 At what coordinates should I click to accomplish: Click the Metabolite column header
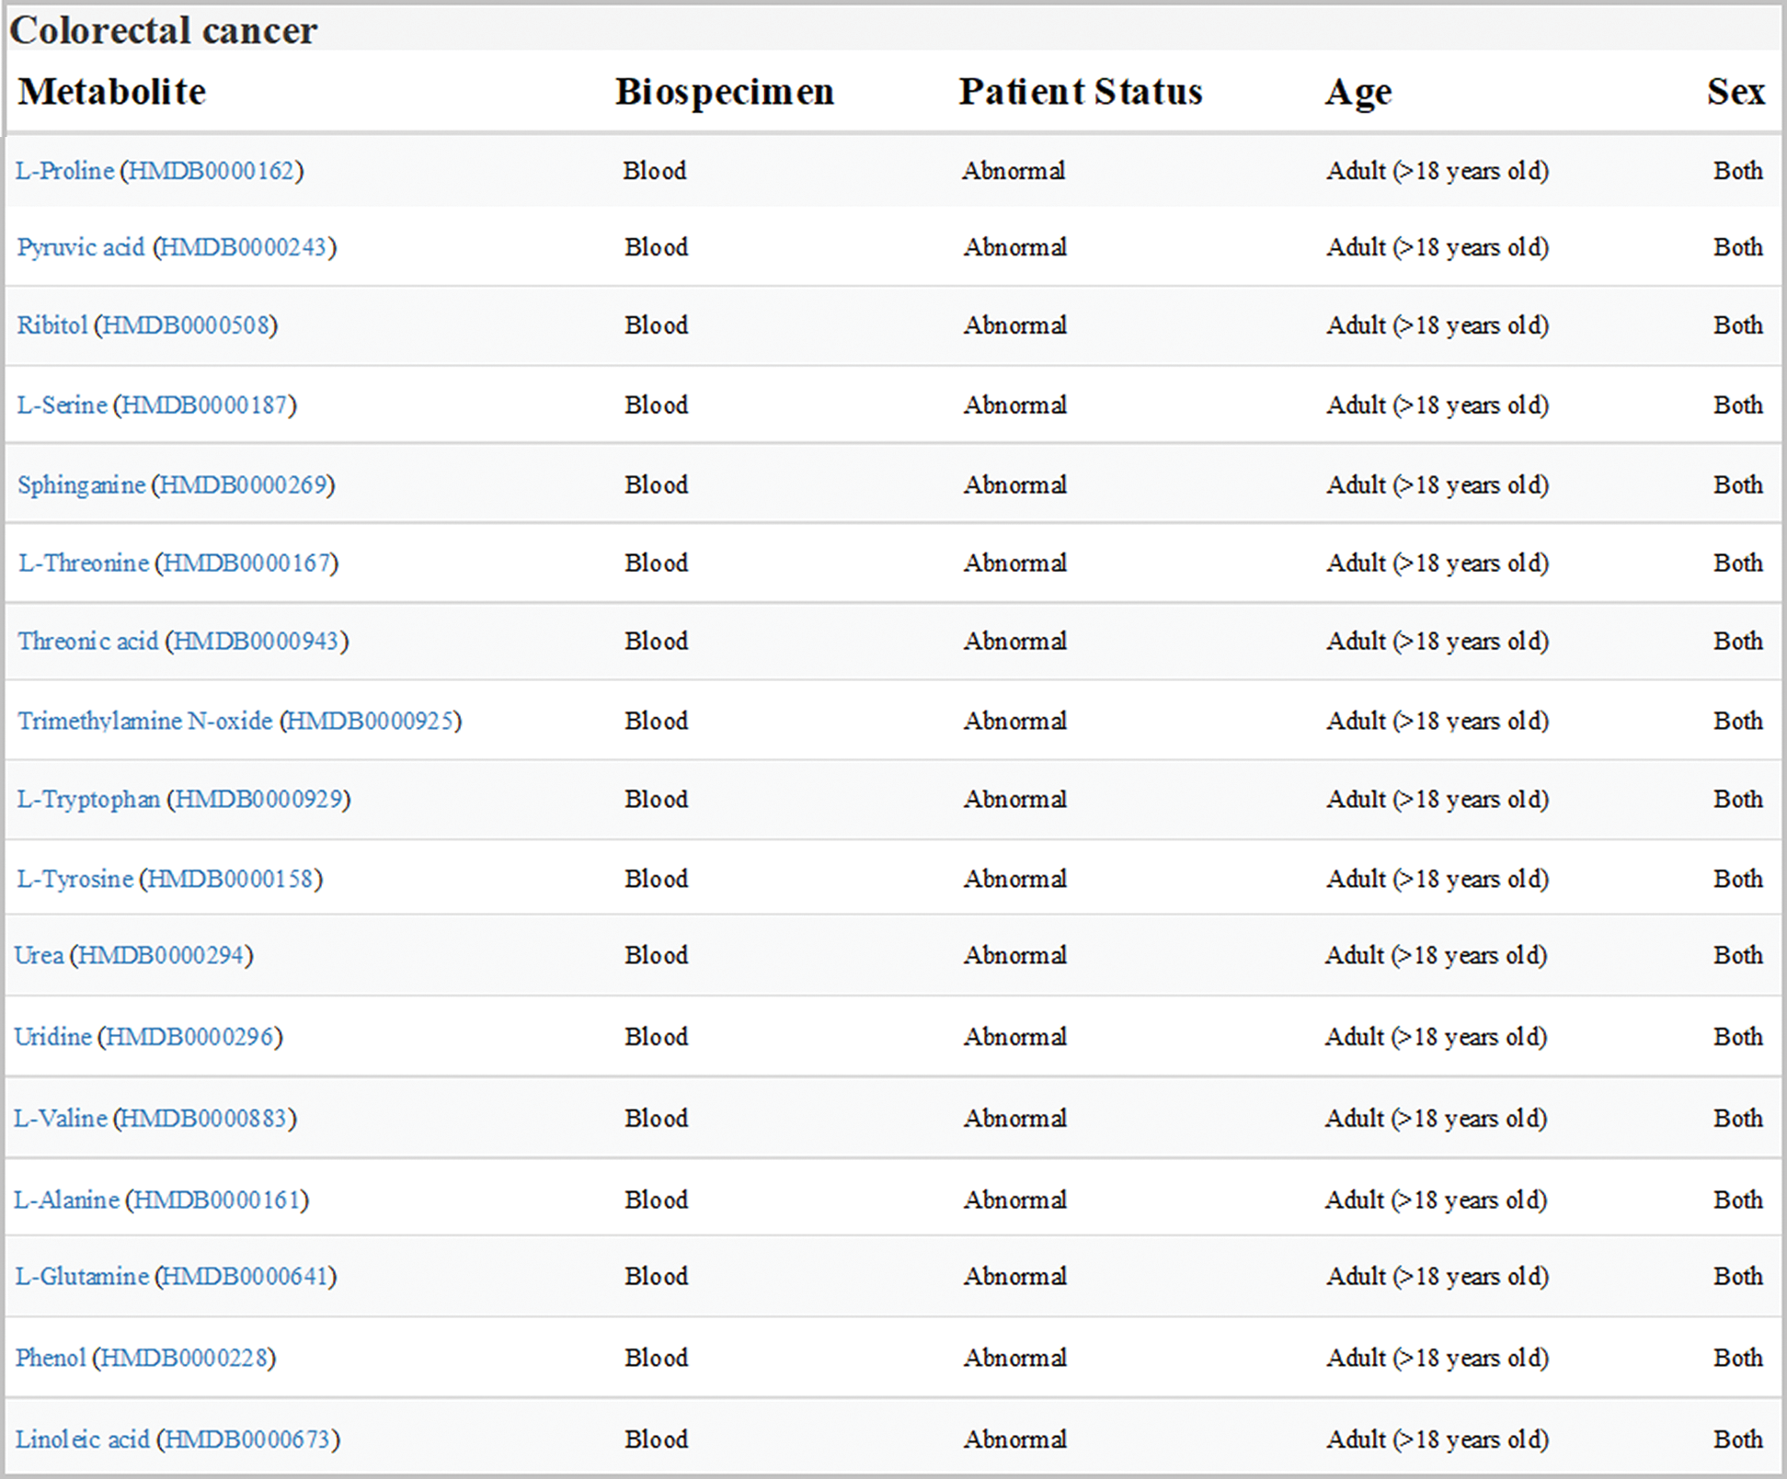(x=111, y=92)
